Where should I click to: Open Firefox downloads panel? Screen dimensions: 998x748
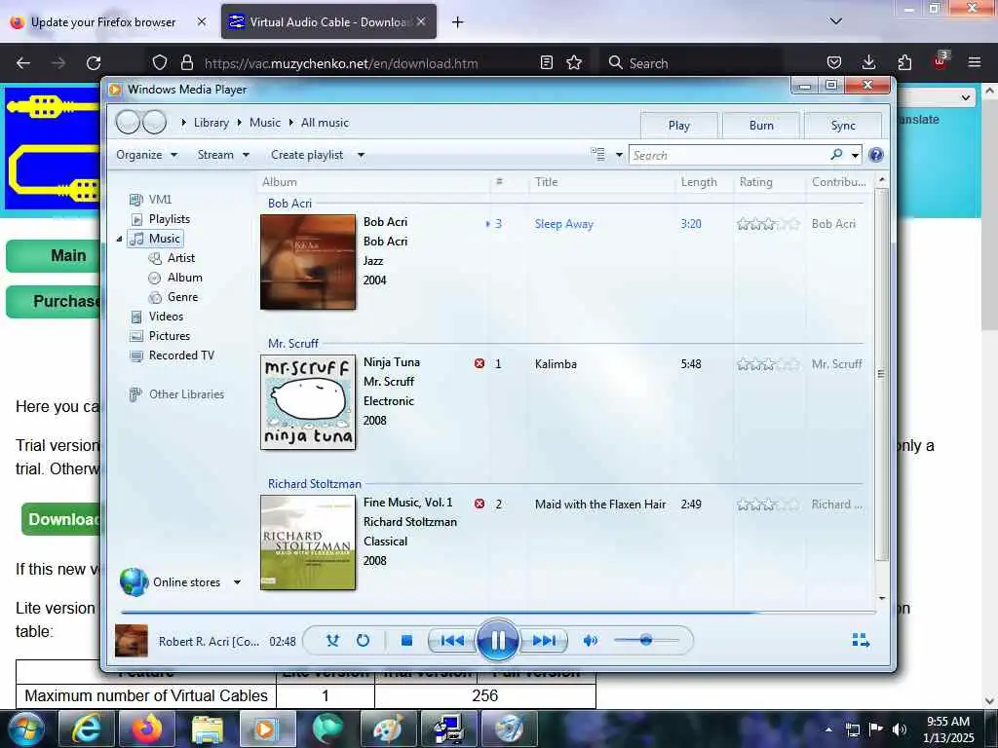[x=868, y=62]
